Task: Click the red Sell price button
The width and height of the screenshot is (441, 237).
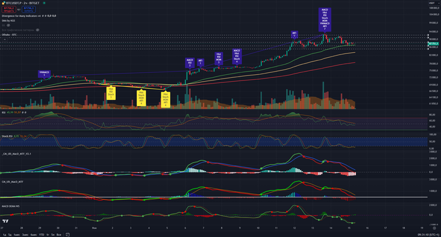Action: click(9, 9)
